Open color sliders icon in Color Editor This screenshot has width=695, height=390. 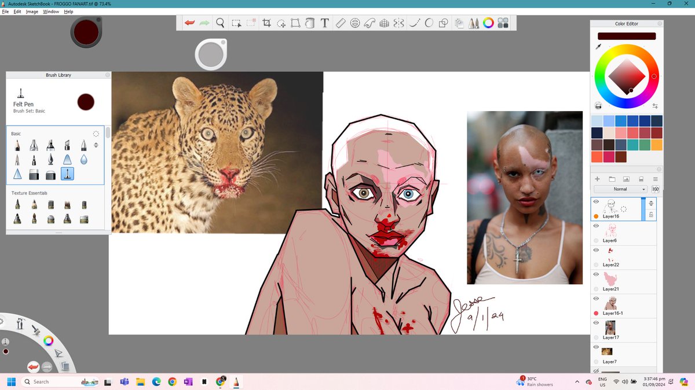tap(655, 106)
